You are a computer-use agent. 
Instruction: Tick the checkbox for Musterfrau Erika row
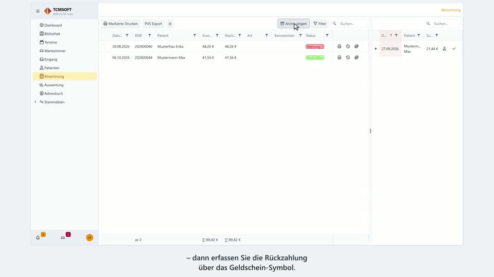103,47
